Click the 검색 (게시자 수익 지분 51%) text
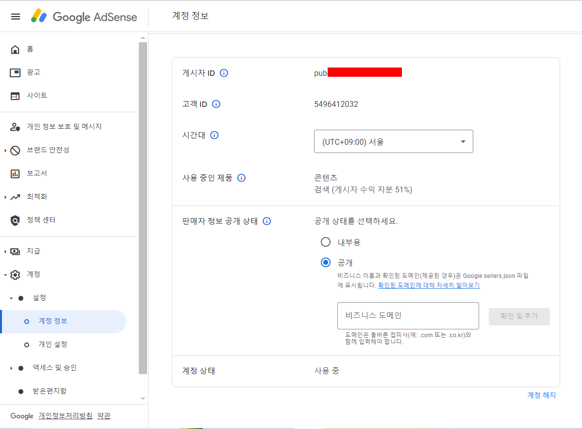 tap(363, 189)
